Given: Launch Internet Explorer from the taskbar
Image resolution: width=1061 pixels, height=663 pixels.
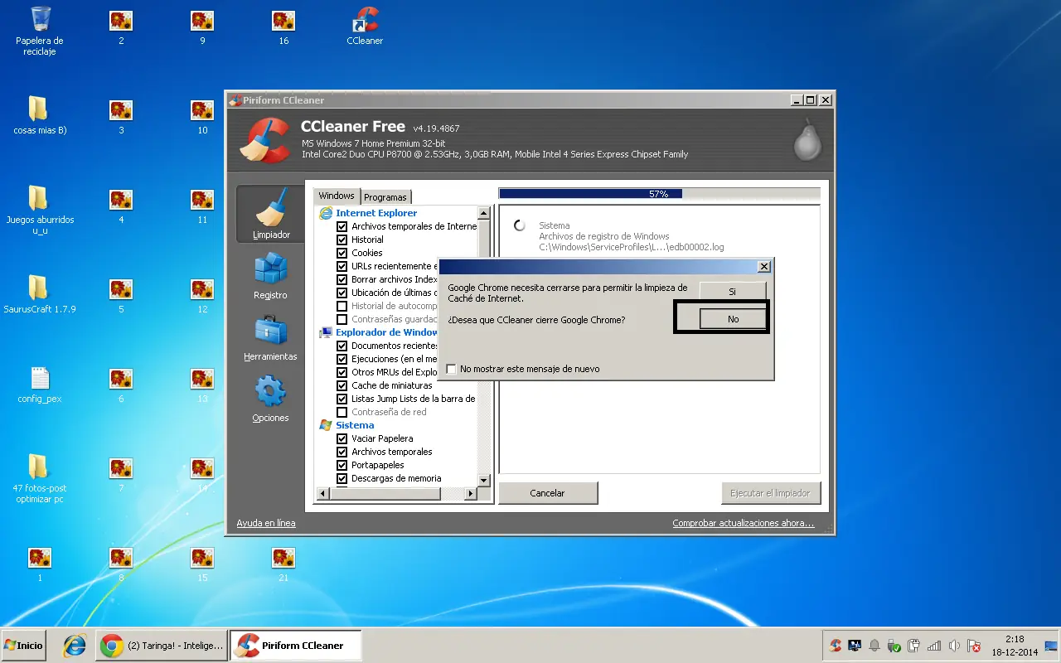Looking at the screenshot, I should 75,646.
